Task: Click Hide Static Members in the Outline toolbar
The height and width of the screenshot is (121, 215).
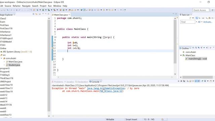Action: (202, 48)
